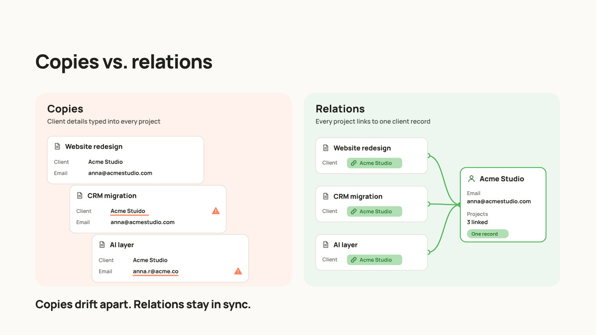Click the person icon on Acme Studio record

tap(471, 179)
